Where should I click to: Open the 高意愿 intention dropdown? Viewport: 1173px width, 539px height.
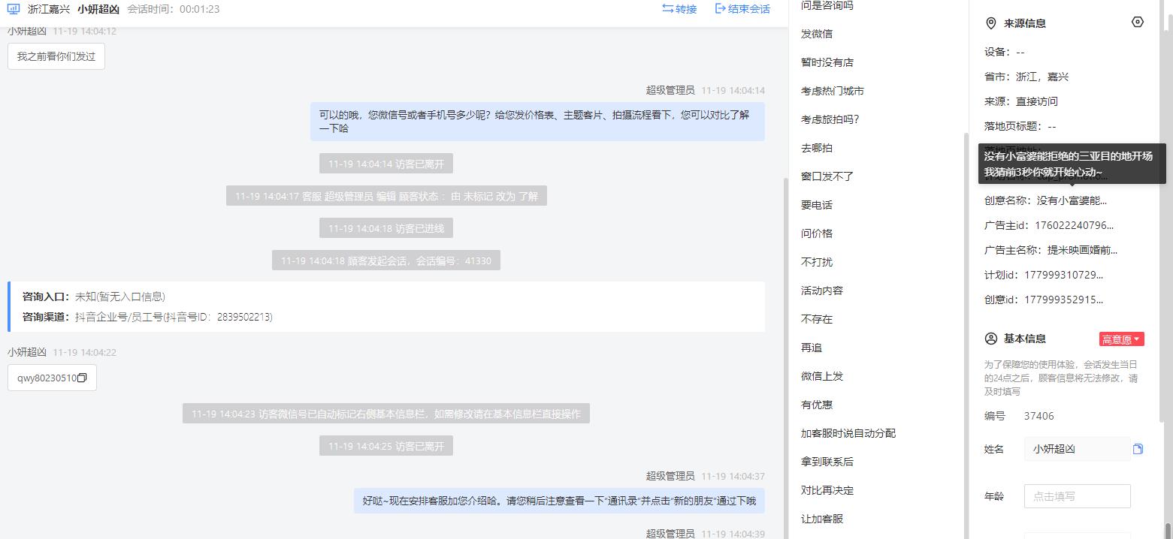pyautogui.click(x=1121, y=339)
